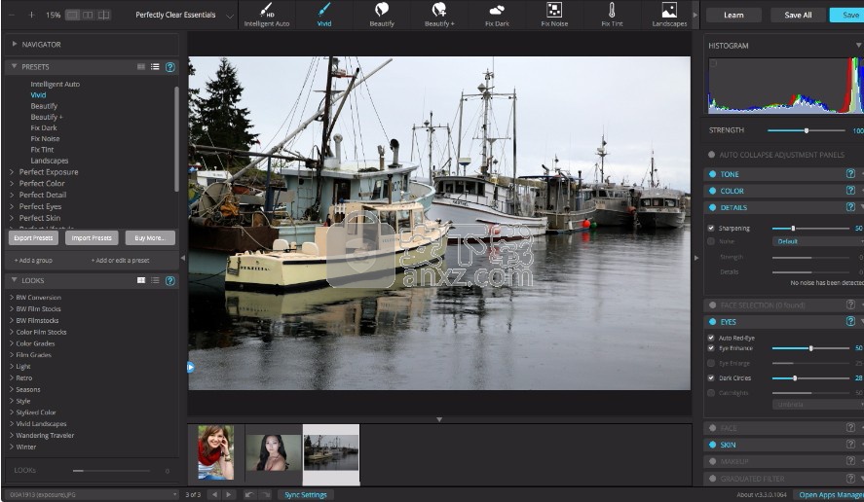This screenshot has height=502, width=864.
Task: Select the dark-haired woman portrait thumbnail
Action: coord(274,452)
